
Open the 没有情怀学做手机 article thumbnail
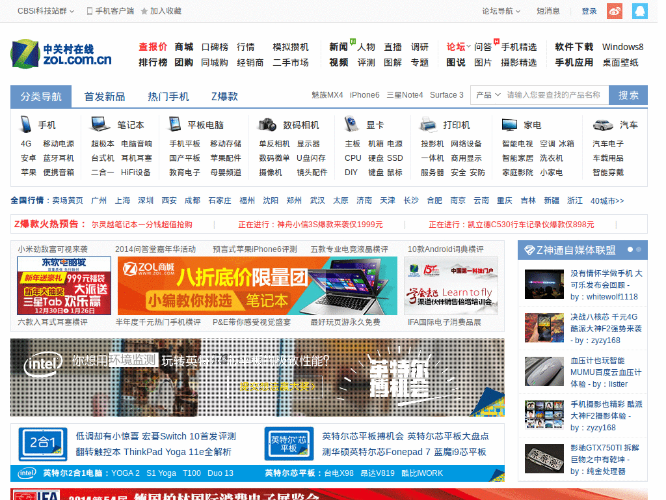click(544, 284)
